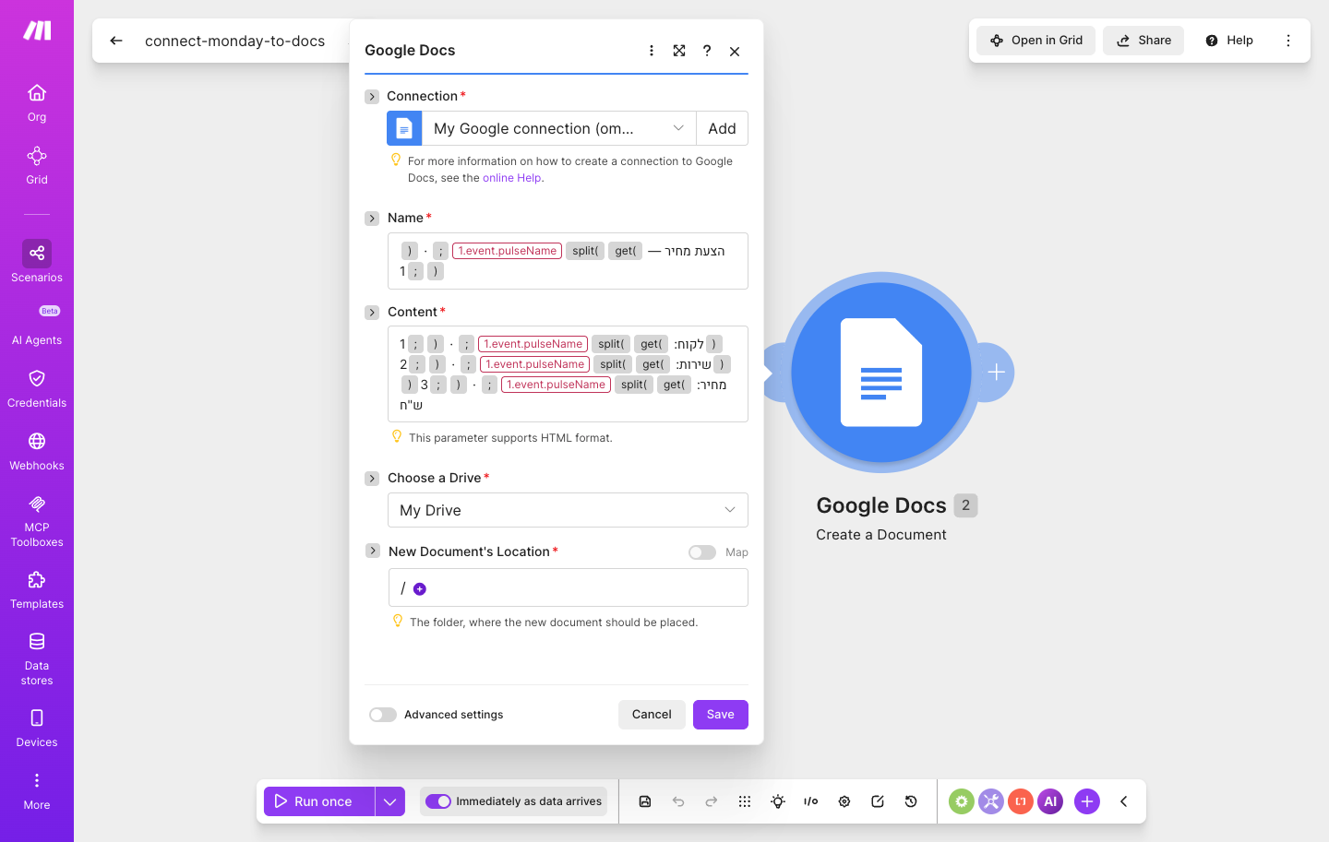Undo the last change
Viewport: 1329px width, 842px height.
[678, 801]
